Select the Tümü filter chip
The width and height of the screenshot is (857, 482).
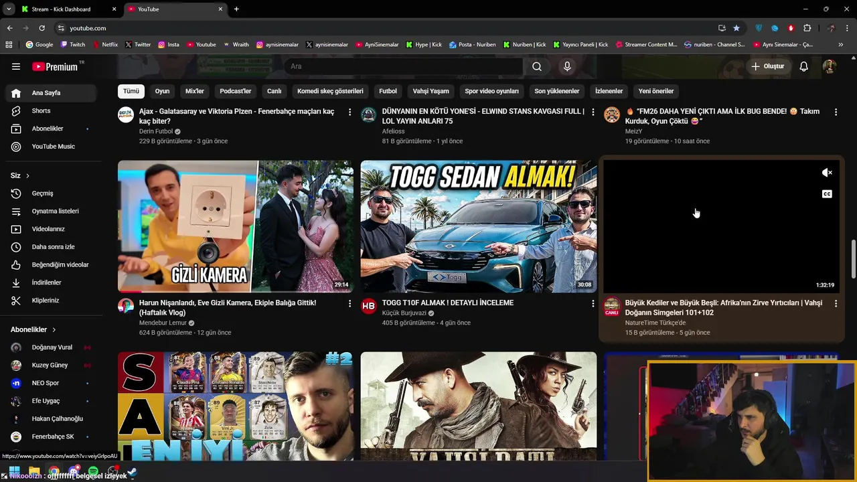(x=131, y=91)
